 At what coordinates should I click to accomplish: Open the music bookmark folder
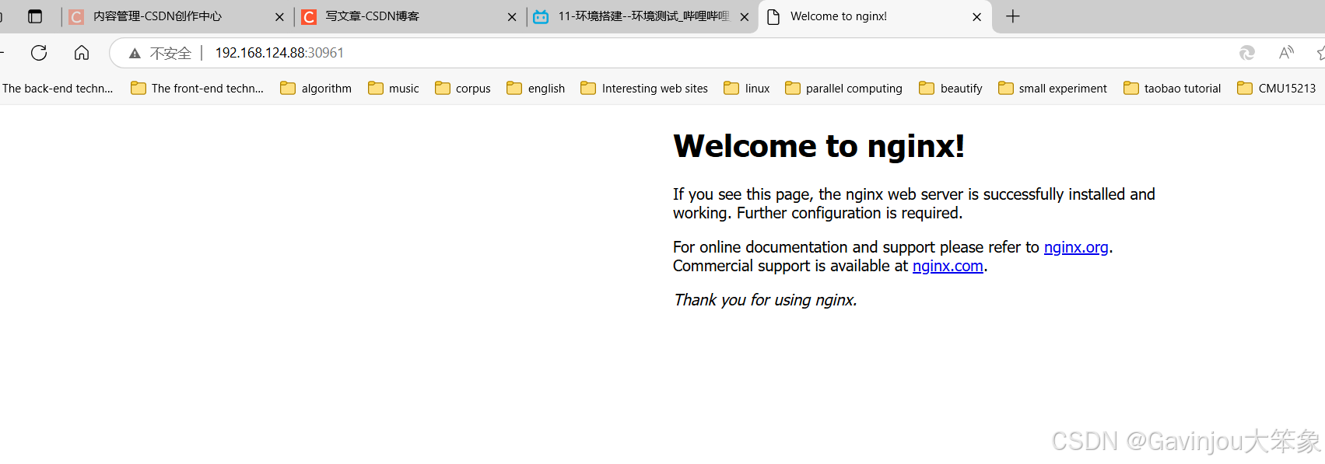pyautogui.click(x=394, y=89)
